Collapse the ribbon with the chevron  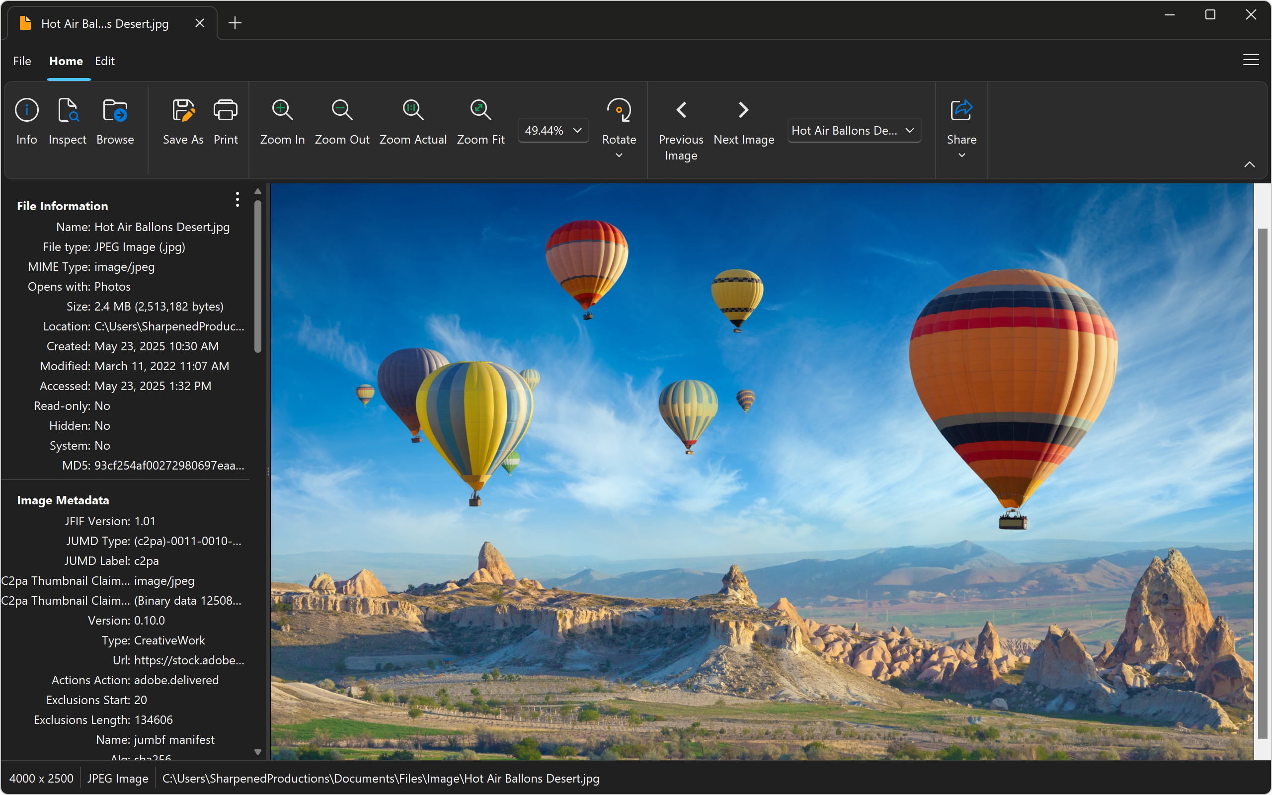[x=1249, y=164]
